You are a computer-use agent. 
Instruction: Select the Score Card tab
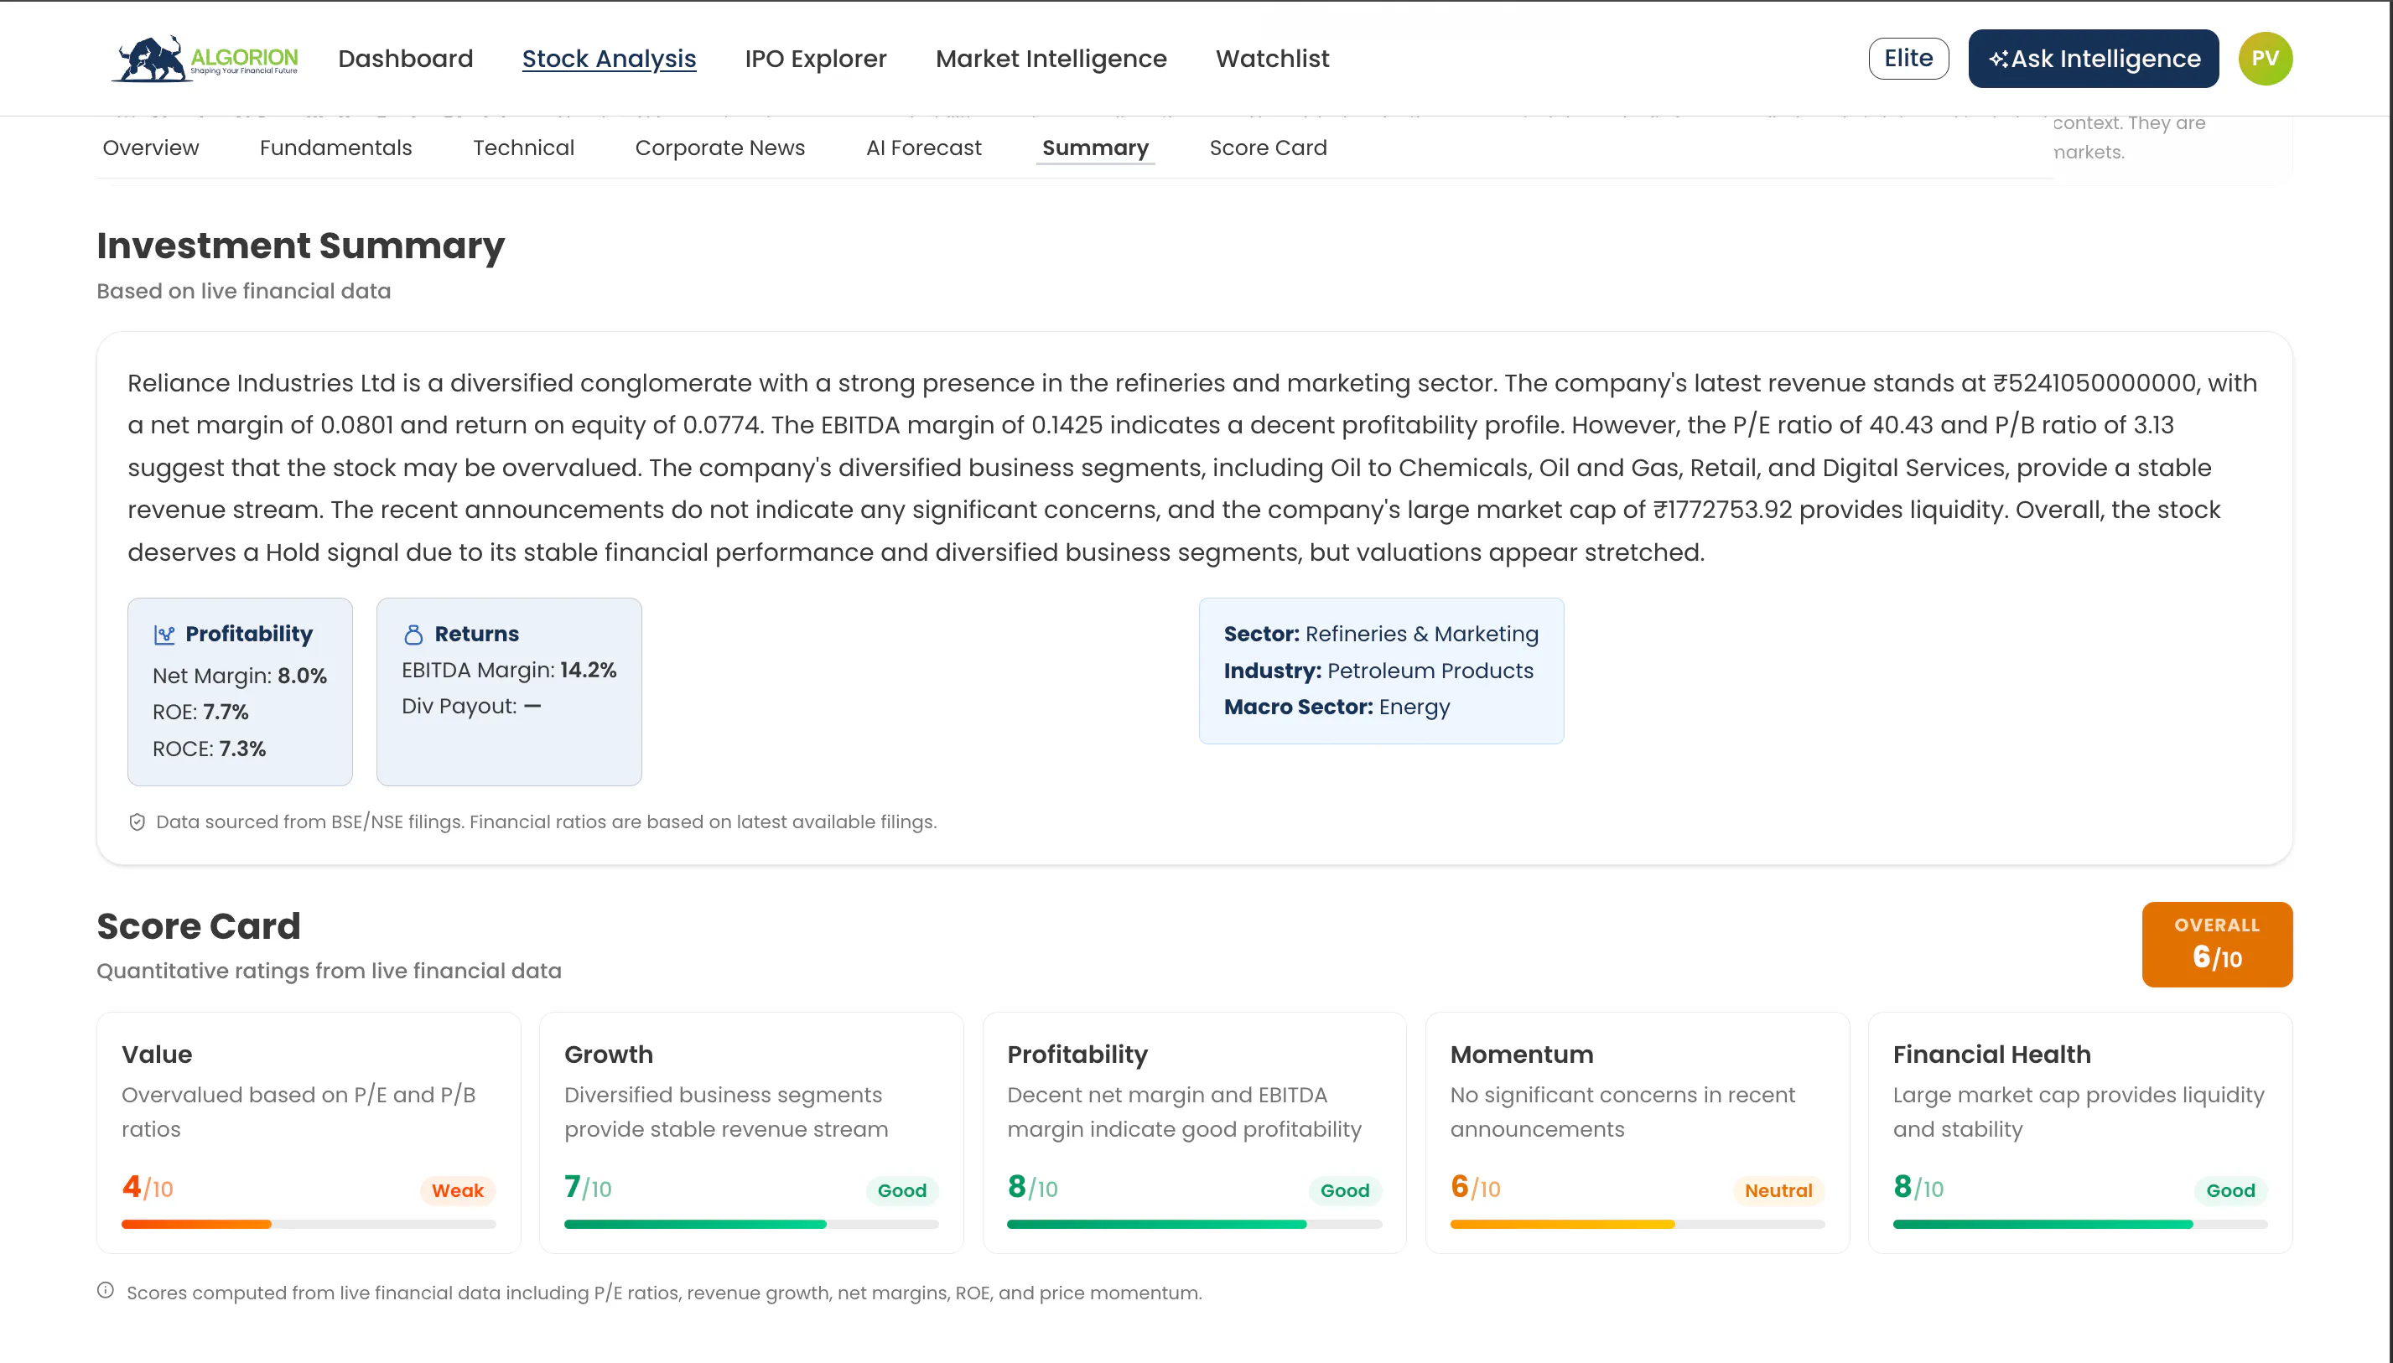[1268, 148]
